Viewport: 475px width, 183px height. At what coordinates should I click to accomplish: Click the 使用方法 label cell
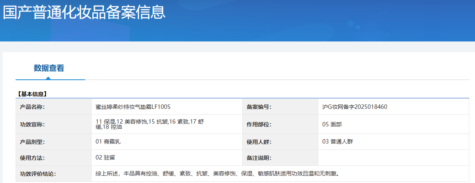(x=54, y=158)
